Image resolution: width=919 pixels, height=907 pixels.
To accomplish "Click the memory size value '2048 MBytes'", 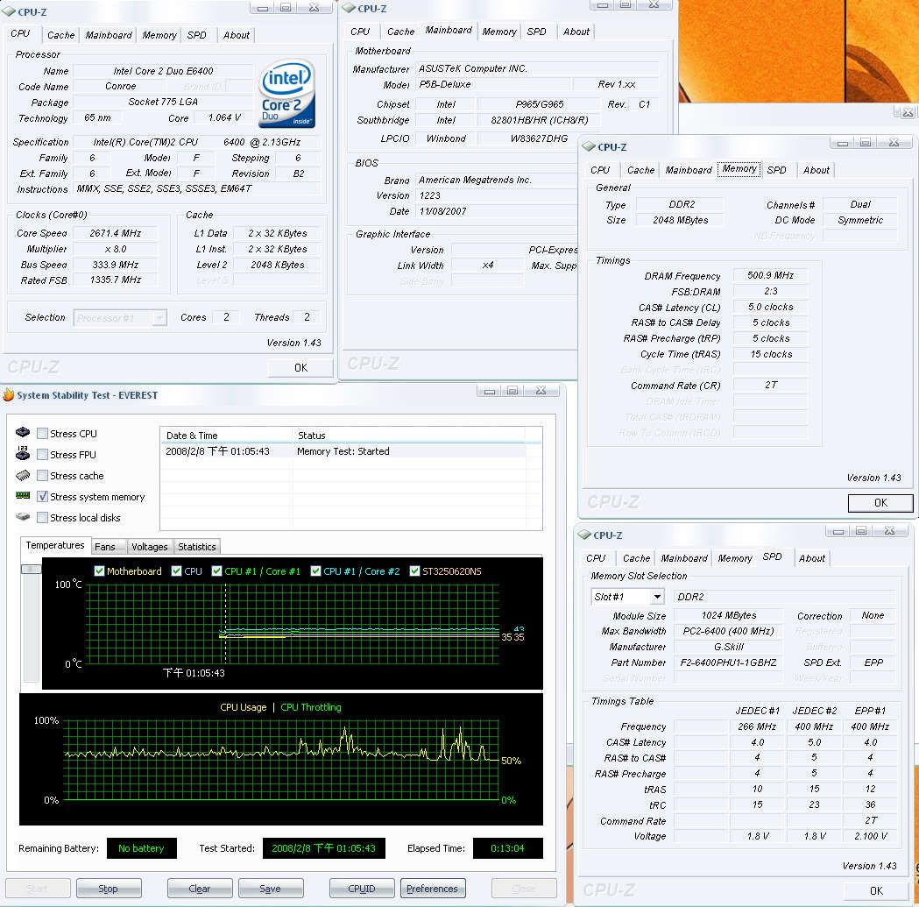I will pyautogui.click(x=680, y=220).
